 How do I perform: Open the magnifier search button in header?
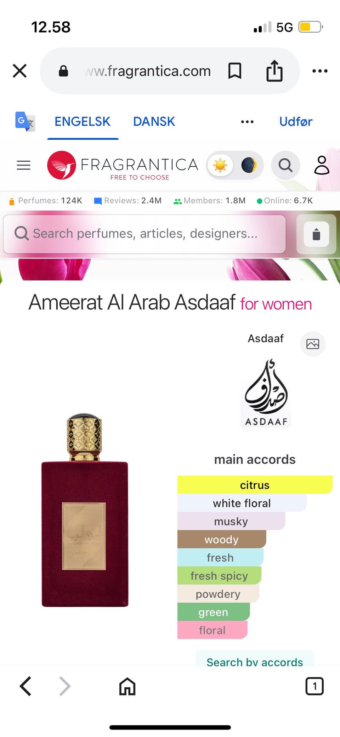pyautogui.click(x=285, y=165)
